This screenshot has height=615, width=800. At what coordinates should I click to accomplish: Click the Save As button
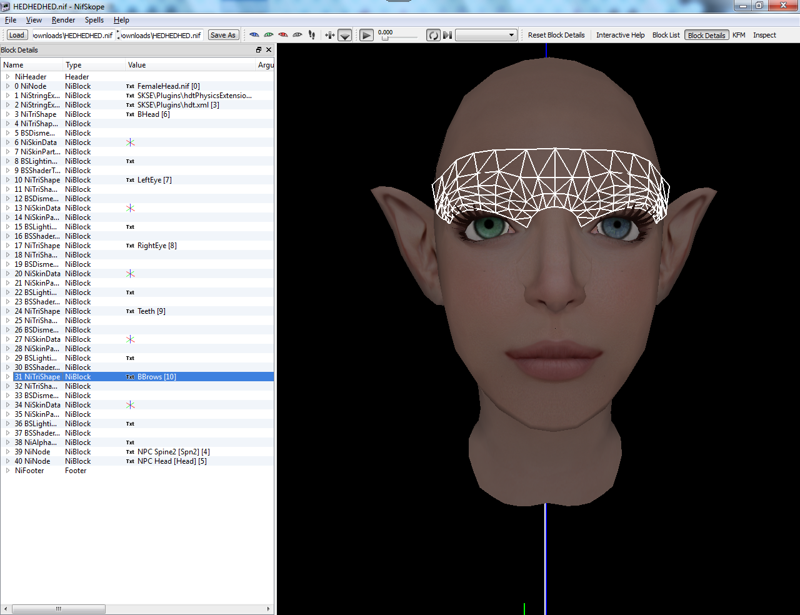coord(223,35)
